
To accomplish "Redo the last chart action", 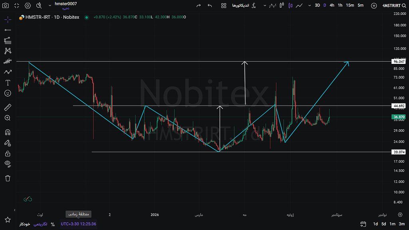I will [199, 6].
